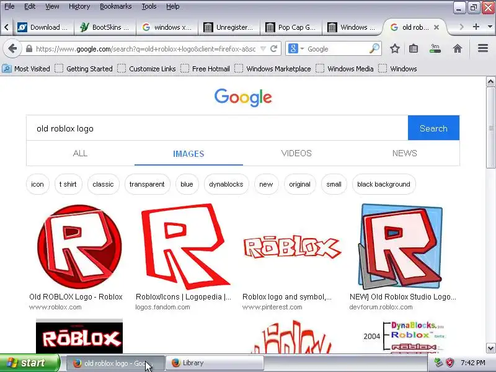Switch to the Download tab
The image size is (496, 372).
tap(43, 27)
